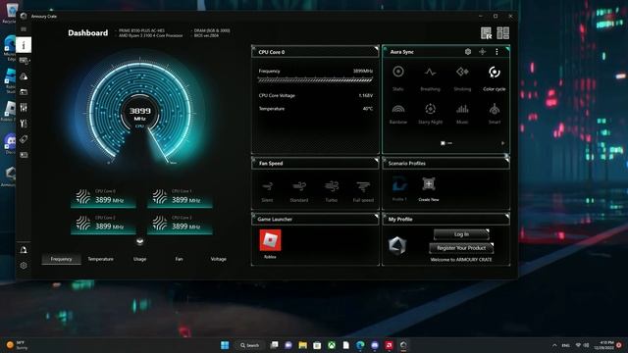Image resolution: width=628 pixels, height=353 pixels.
Task: Open the Aura Sync icon in sidebar
Action: pyautogui.click(x=24, y=76)
